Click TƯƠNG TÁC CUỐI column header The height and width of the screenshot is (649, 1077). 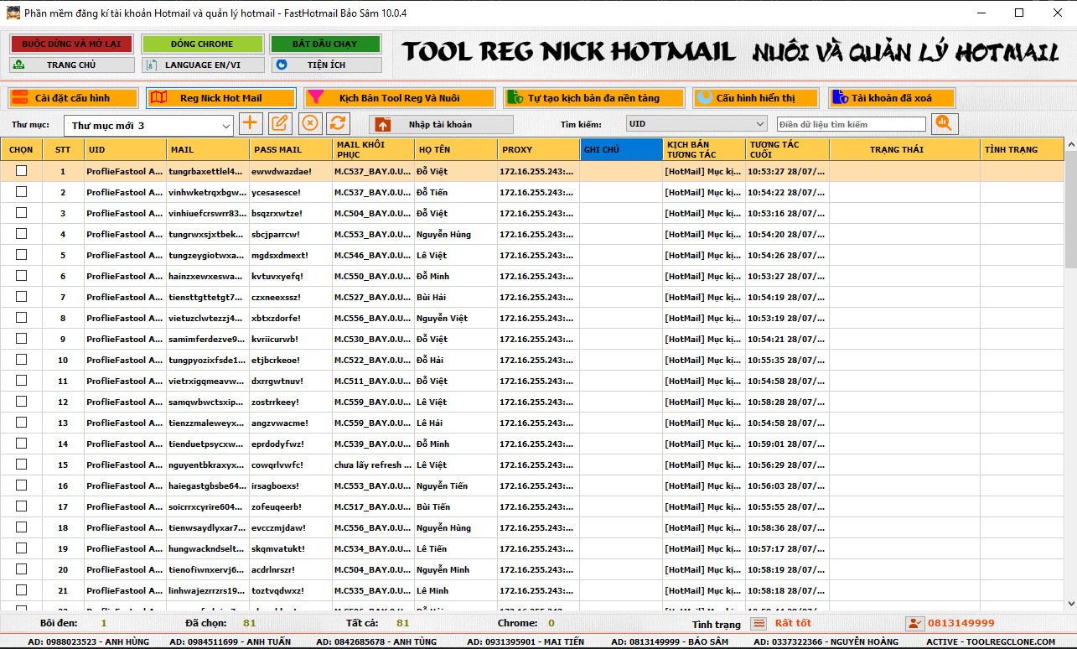(x=787, y=149)
